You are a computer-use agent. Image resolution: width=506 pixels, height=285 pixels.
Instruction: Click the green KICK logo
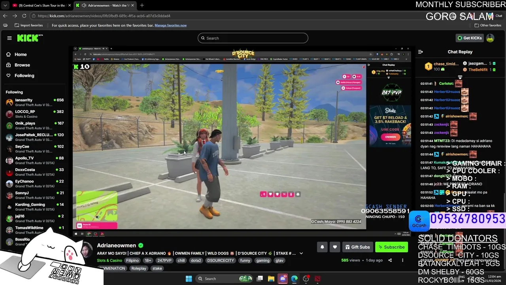pos(30,38)
